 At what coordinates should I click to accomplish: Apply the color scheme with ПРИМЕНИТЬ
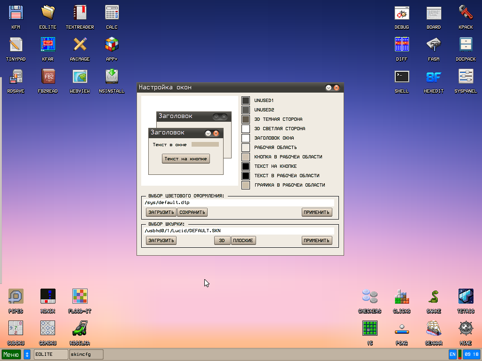[316, 212]
